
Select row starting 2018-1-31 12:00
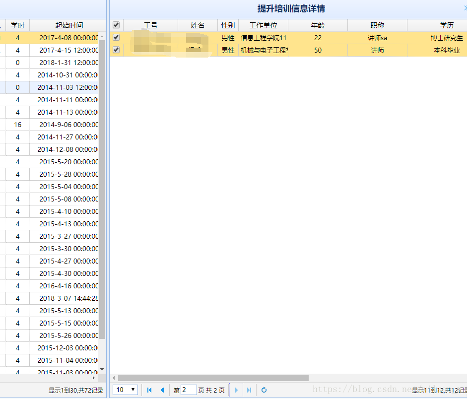[x=49, y=63]
